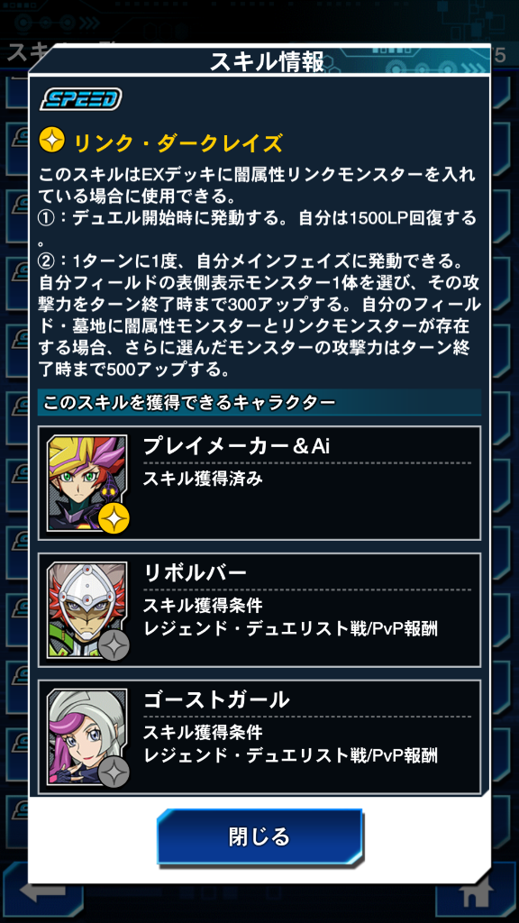Screen dimensions: 519x923
Task: Click the gray star badge on Ghost Girl's portrait
Action: [x=114, y=772]
